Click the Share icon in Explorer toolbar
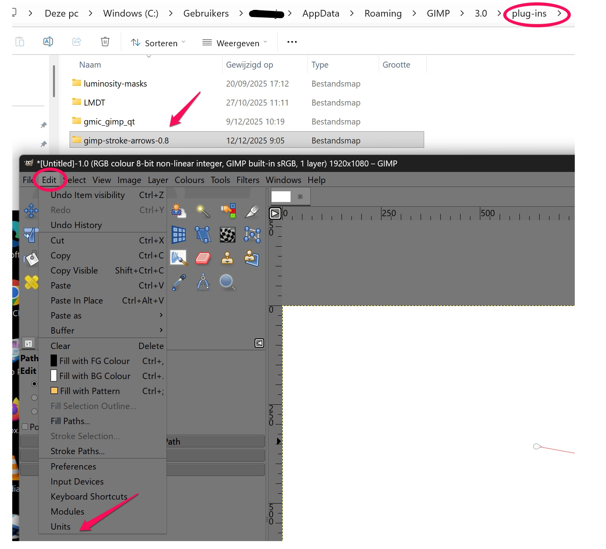Image resolution: width=606 pixels, height=549 pixels. (77, 42)
